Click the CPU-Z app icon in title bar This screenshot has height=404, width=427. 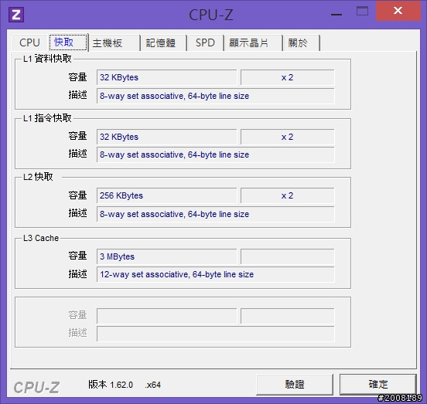coord(16,15)
